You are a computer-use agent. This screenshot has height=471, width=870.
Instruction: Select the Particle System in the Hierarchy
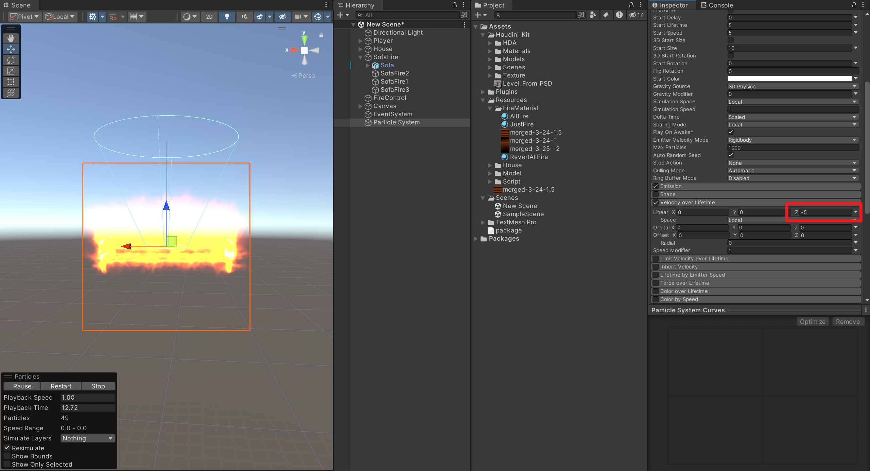[396, 122]
